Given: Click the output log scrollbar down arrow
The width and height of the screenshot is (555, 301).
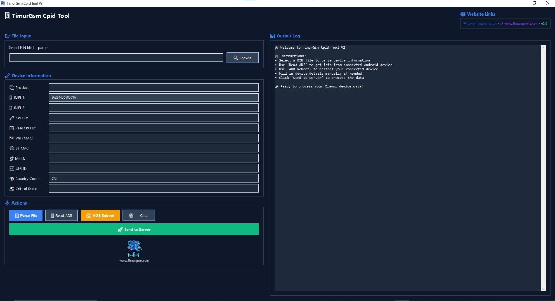Looking at the screenshot, I should pyautogui.click(x=543, y=289).
